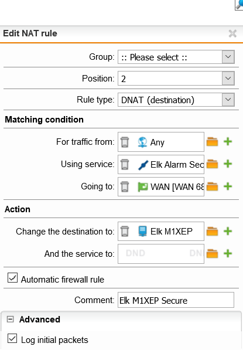Click the empty service drop target box
243x350 pixels.
[161, 254]
